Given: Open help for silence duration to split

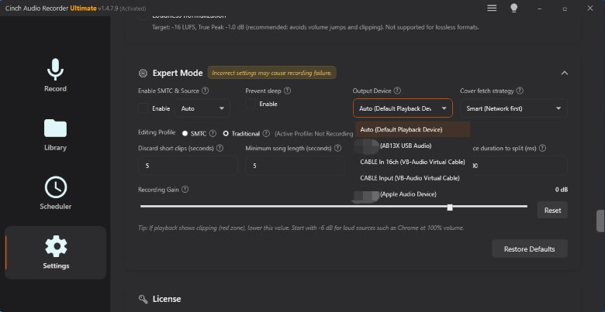Looking at the screenshot, I should [542, 149].
